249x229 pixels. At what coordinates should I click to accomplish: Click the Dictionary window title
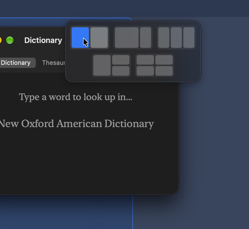click(x=43, y=40)
